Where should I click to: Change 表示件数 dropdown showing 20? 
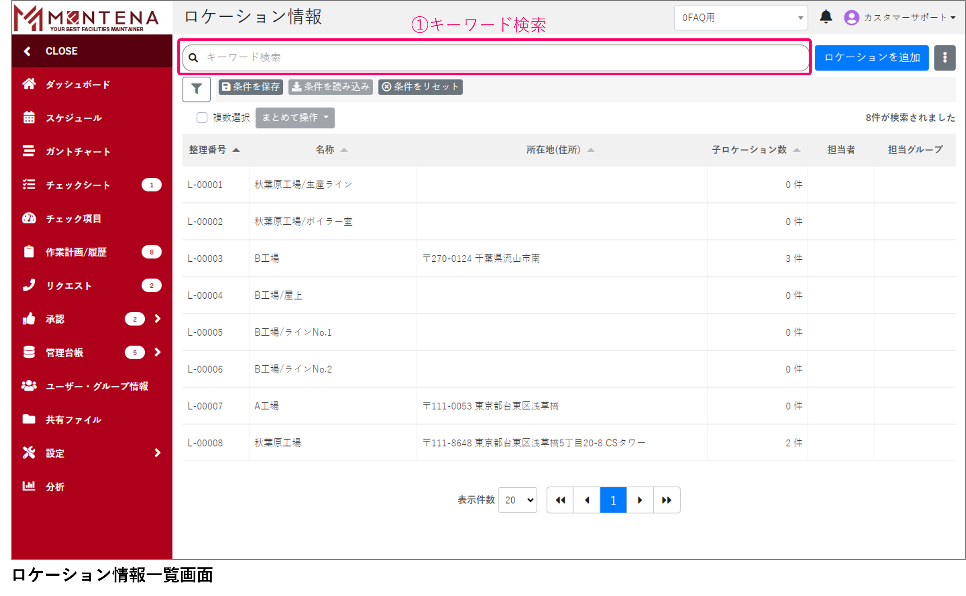click(x=518, y=500)
